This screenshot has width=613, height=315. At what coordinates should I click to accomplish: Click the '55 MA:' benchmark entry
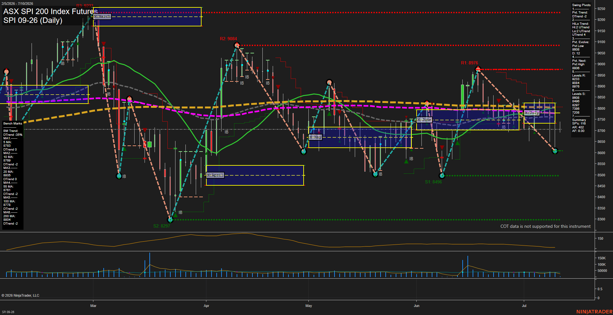tap(8, 187)
